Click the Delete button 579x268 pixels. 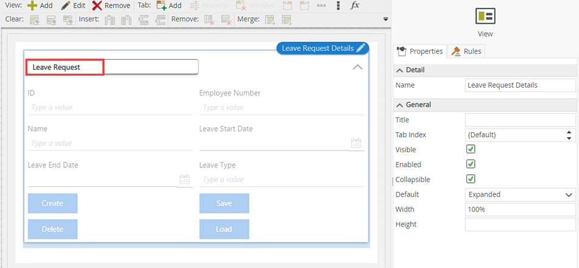pyautogui.click(x=52, y=229)
